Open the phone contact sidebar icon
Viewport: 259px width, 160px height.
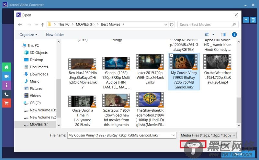click(x=6, y=94)
